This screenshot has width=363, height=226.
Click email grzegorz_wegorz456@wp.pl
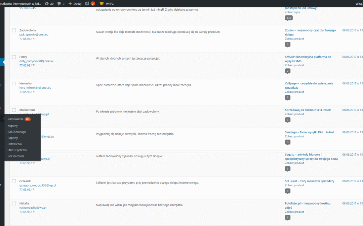(x=38, y=185)
